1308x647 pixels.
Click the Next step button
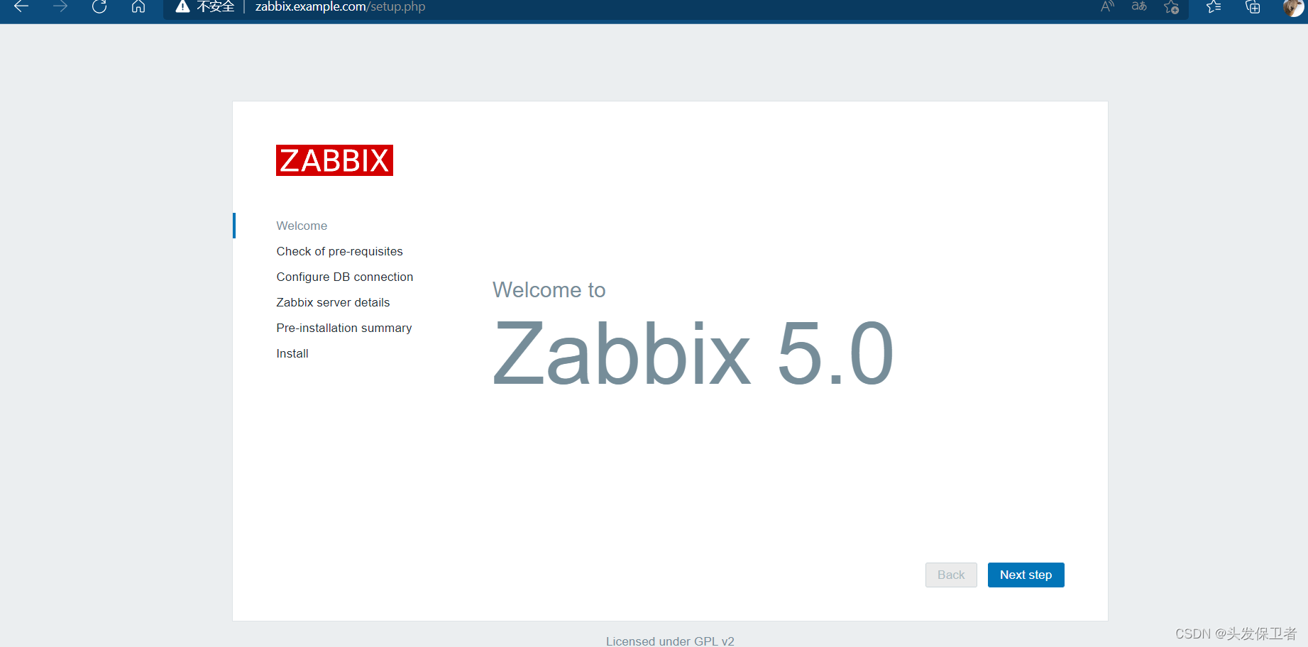[1026, 575]
